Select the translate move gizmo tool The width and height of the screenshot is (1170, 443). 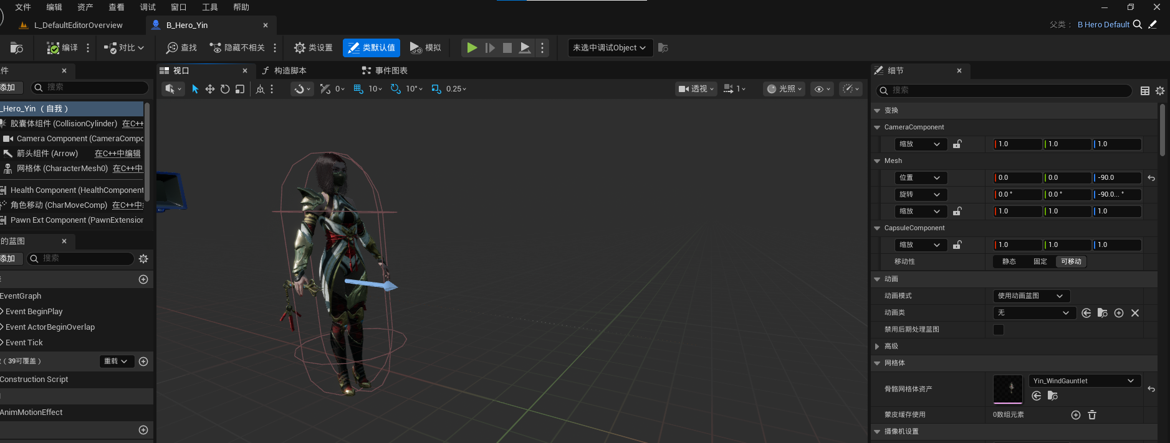(x=210, y=89)
